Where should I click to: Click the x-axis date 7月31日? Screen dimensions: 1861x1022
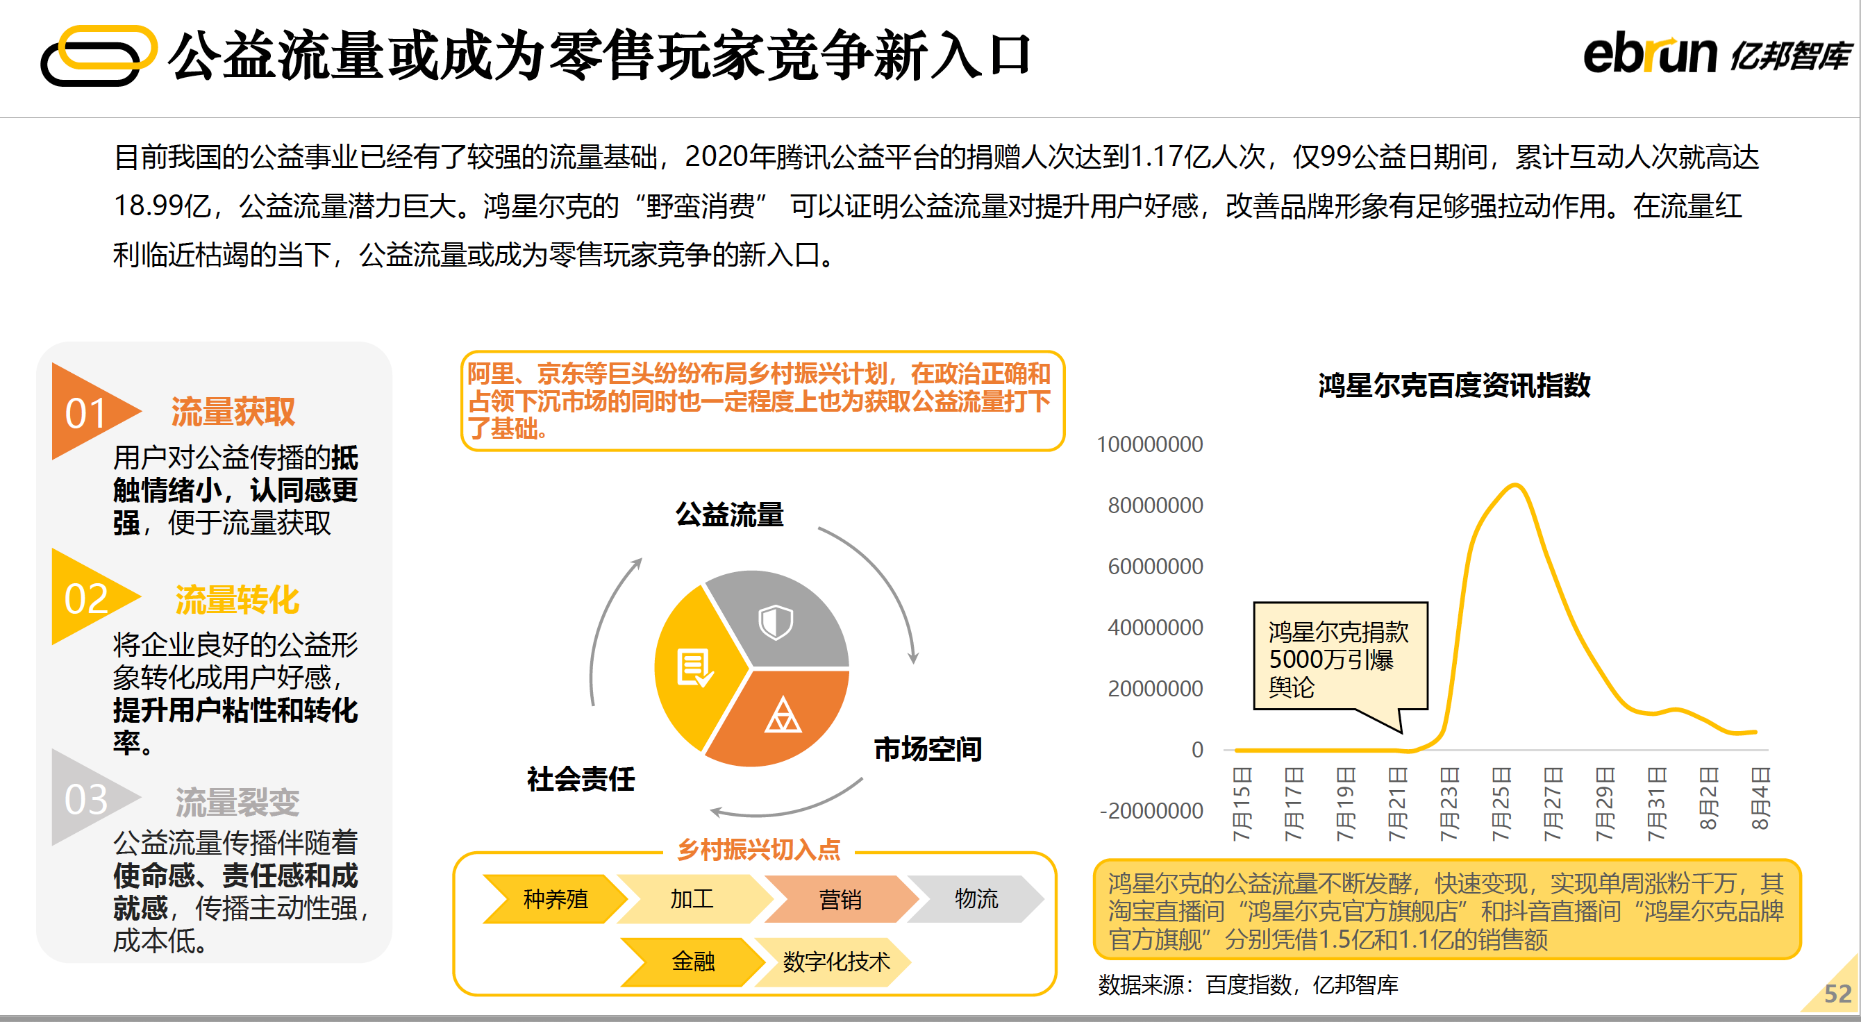click(1657, 804)
